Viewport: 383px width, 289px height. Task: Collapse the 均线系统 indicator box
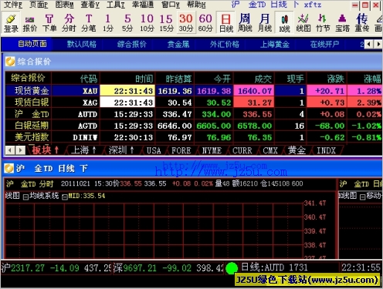click(25, 197)
